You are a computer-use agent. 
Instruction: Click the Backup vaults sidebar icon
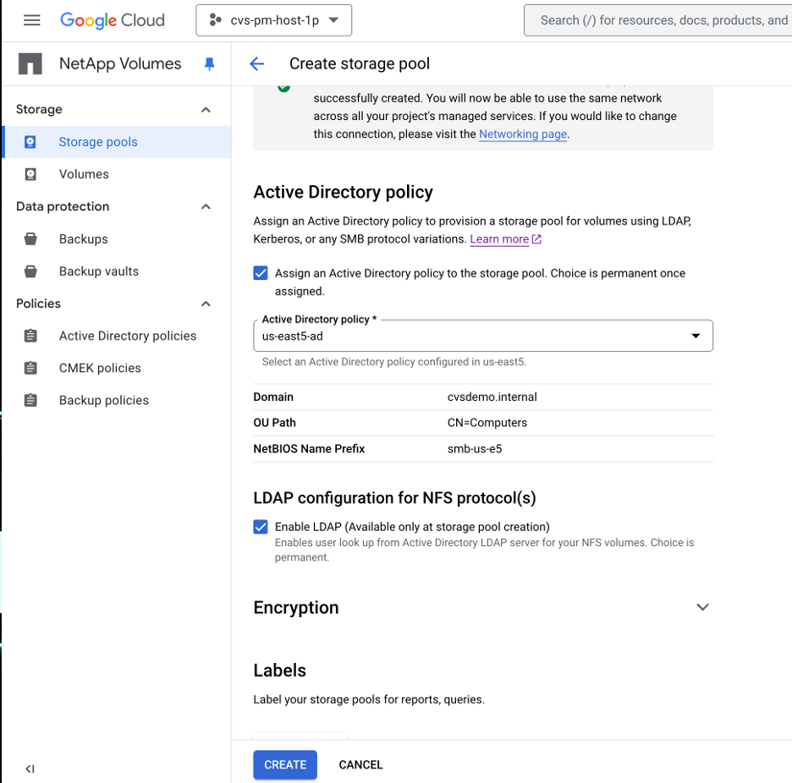[x=30, y=271]
